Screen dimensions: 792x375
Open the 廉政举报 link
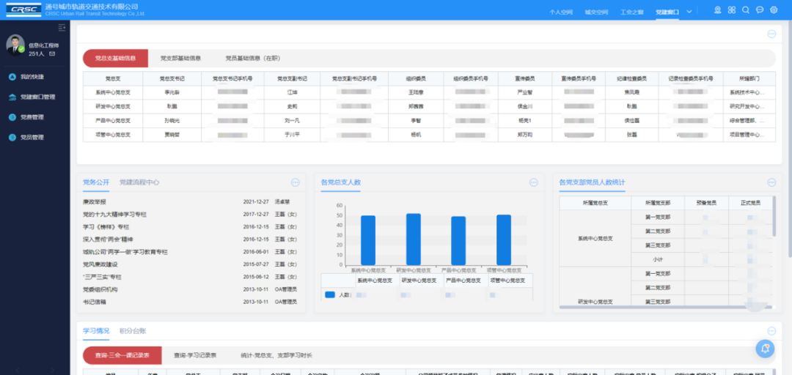click(x=95, y=201)
